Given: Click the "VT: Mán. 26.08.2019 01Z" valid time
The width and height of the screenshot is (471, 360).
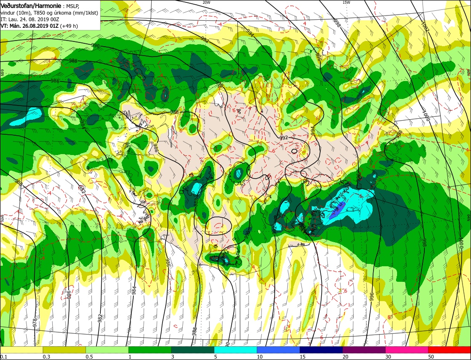Looking at the screenshot, I should tap(29, 26).
